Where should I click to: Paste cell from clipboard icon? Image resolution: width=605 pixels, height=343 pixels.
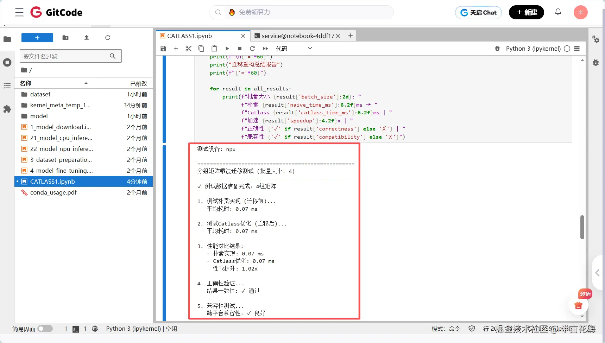pyautogui.click(x=214, y=49)
